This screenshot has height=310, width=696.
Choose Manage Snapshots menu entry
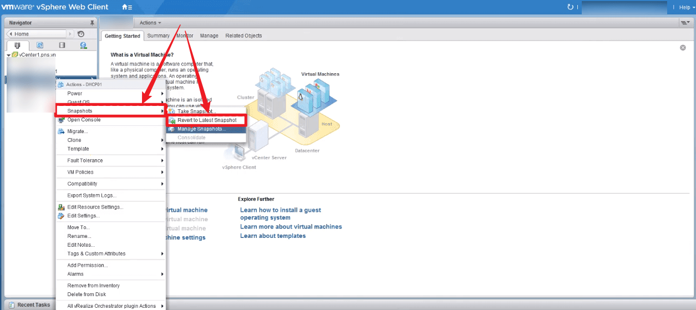(206, 129)
